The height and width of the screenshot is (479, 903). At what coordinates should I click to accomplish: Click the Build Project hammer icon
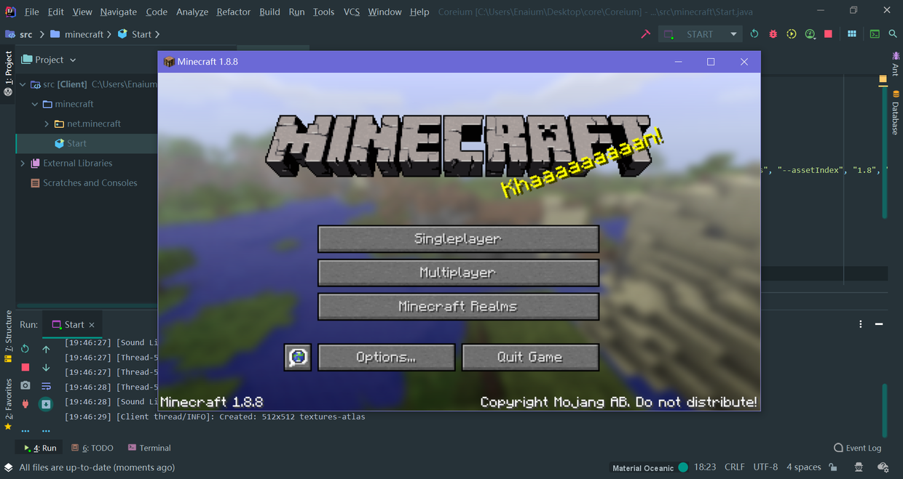coord(645,34)
